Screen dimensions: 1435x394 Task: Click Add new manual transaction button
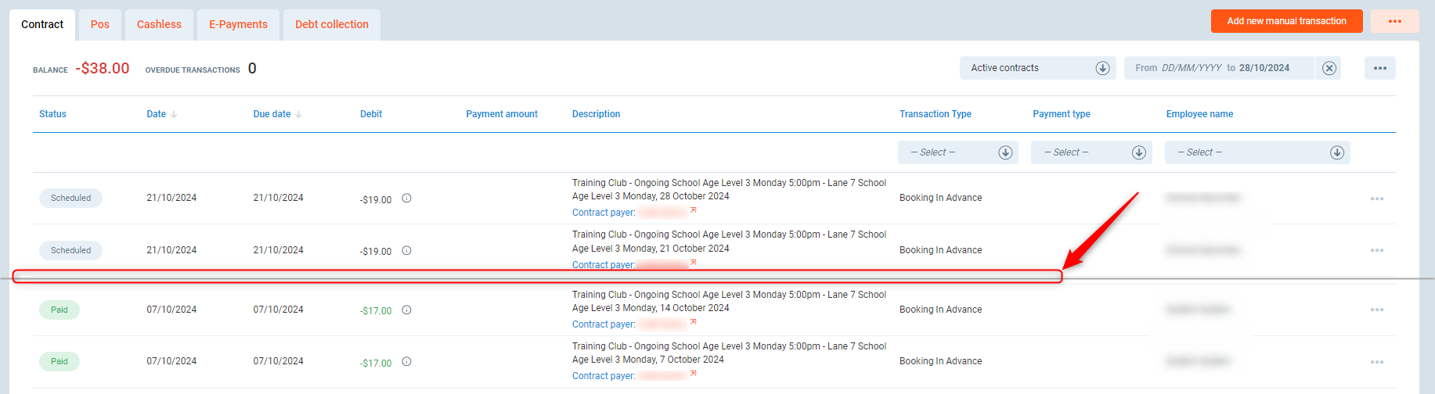(1286, 21)
